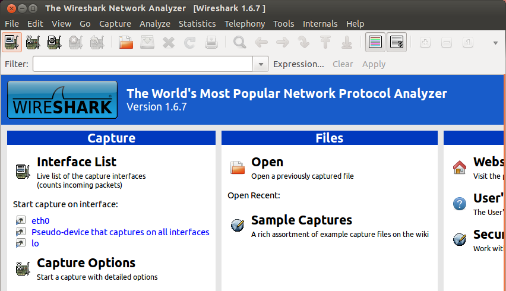The image size is (506, 291).
Task: Open the Telephony menu
Action: (x=245, y=24)
